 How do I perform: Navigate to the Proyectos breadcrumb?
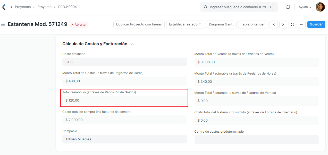pyautogui.click(x=23, y=7)
